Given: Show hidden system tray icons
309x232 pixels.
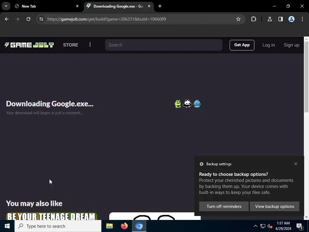Looking at the screenshot, I should [255, 226].
